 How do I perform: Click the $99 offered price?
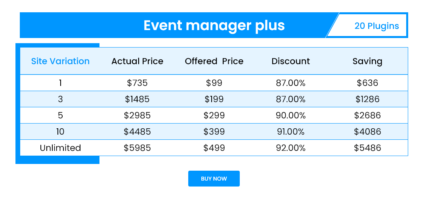point(214,83)
